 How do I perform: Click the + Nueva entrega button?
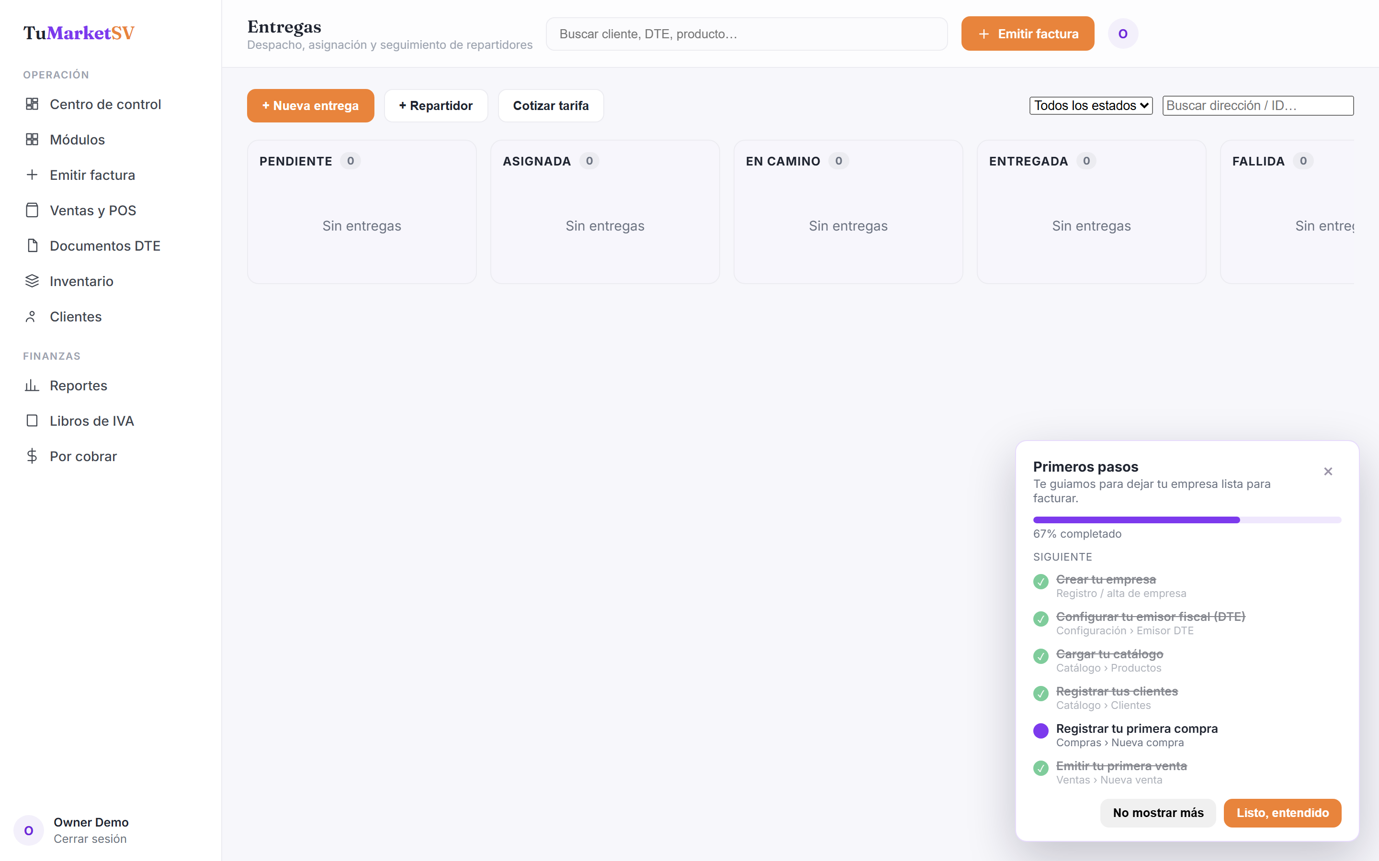[311, 105]
